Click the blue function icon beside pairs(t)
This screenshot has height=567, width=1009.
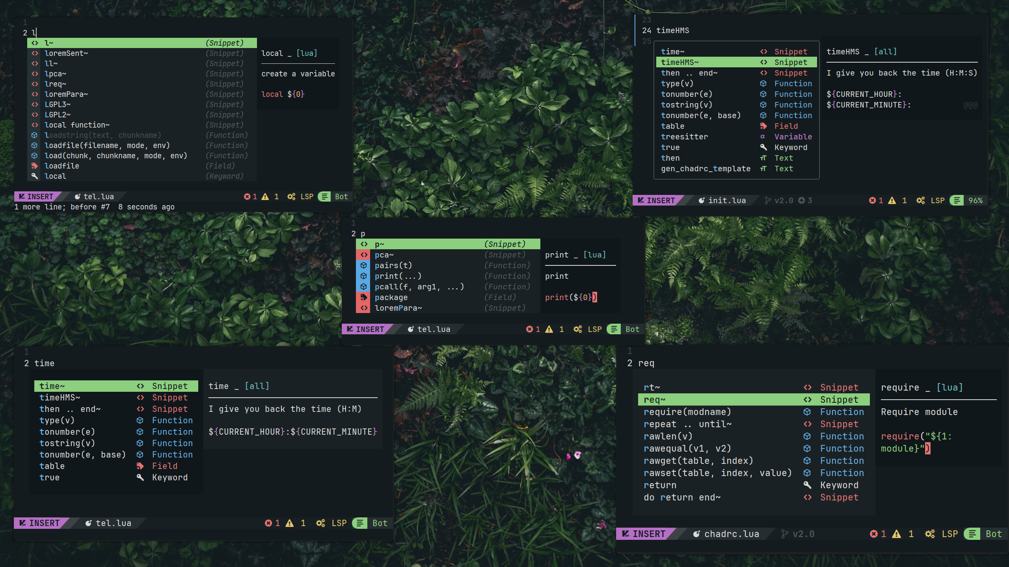[x=363, y=265]
